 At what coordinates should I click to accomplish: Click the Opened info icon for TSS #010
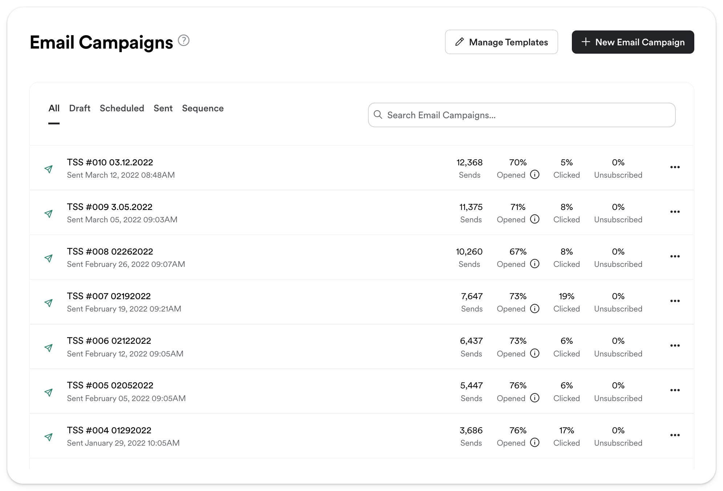(x=534, y=174)
